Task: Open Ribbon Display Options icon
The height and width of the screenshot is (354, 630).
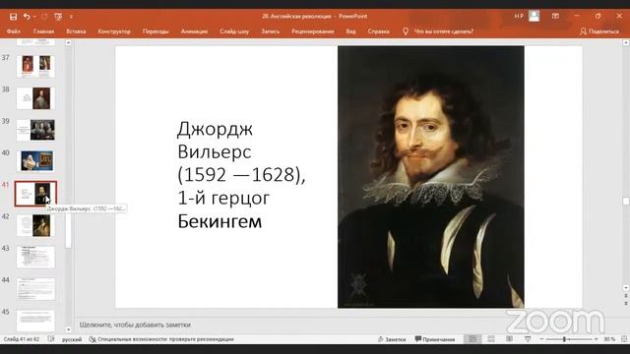Action: (x=555, y=16)
